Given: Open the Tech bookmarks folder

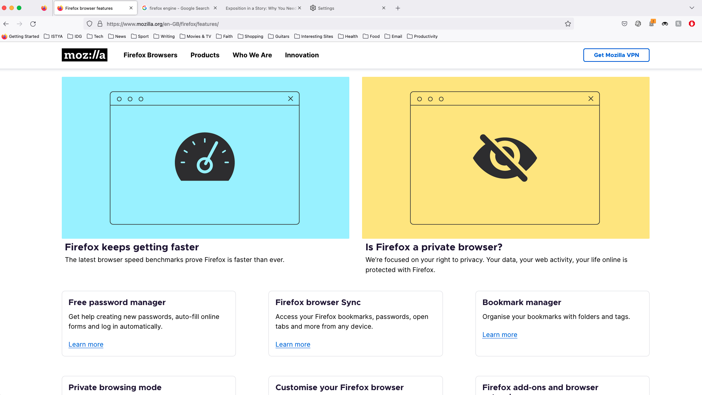Looking at the screenshot, I should pos(95,36).
